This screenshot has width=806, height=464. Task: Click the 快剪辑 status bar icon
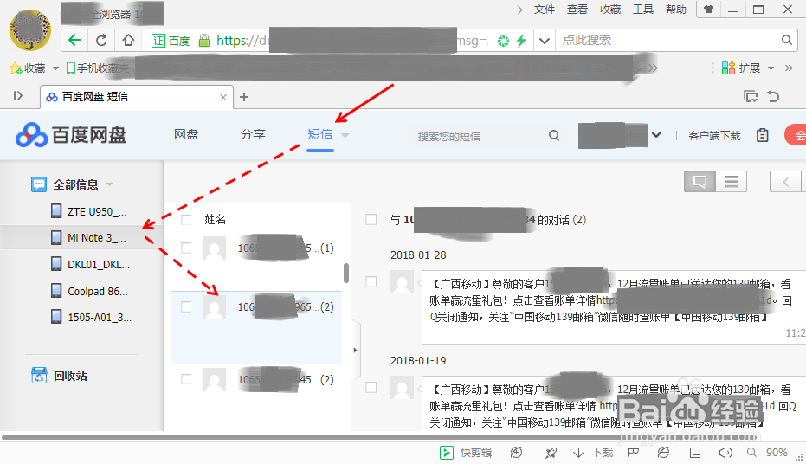446,452
